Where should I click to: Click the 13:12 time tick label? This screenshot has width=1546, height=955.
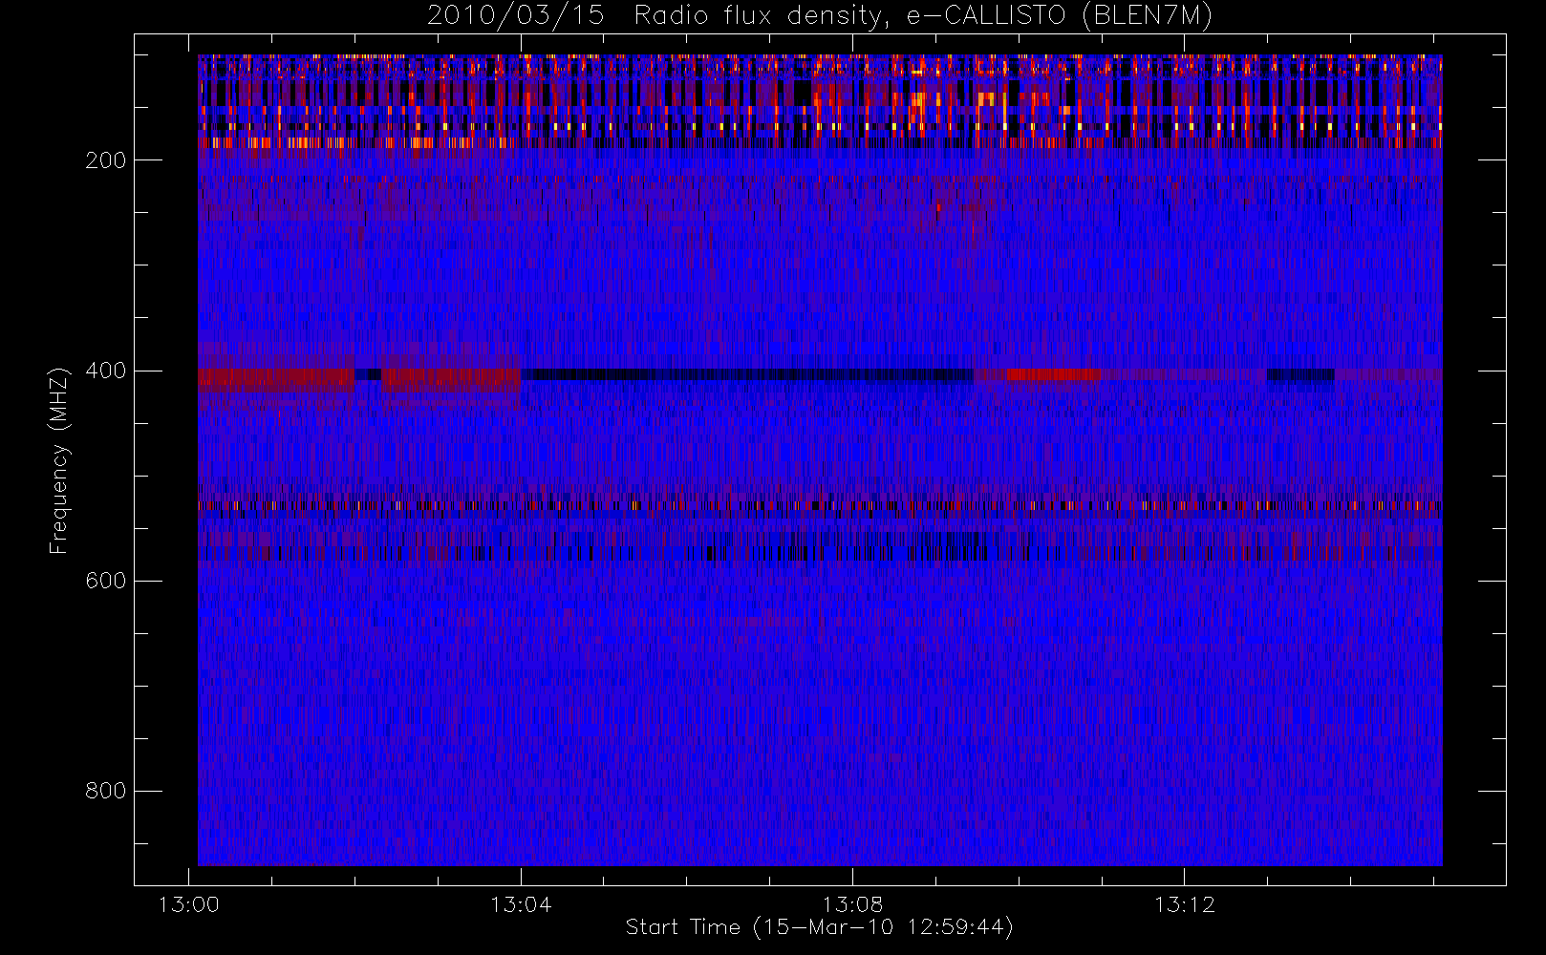pos(1185,904)
